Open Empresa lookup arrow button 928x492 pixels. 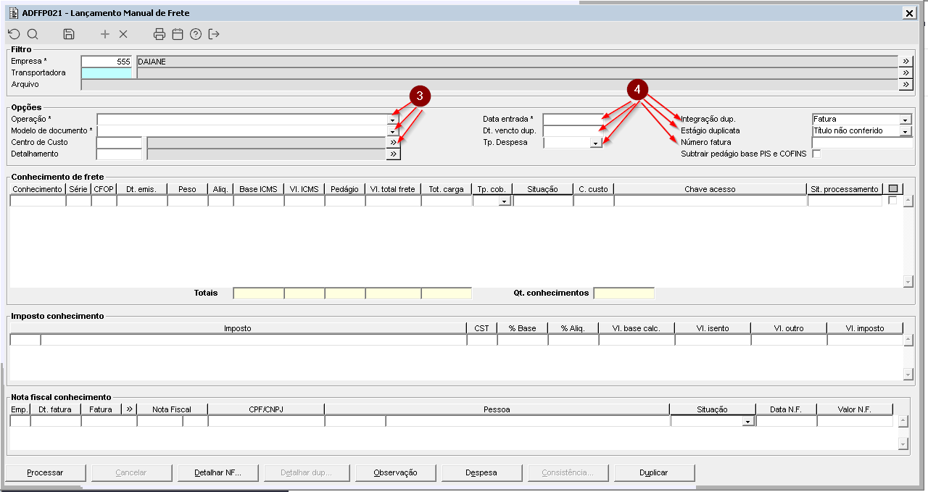[905, 62]
